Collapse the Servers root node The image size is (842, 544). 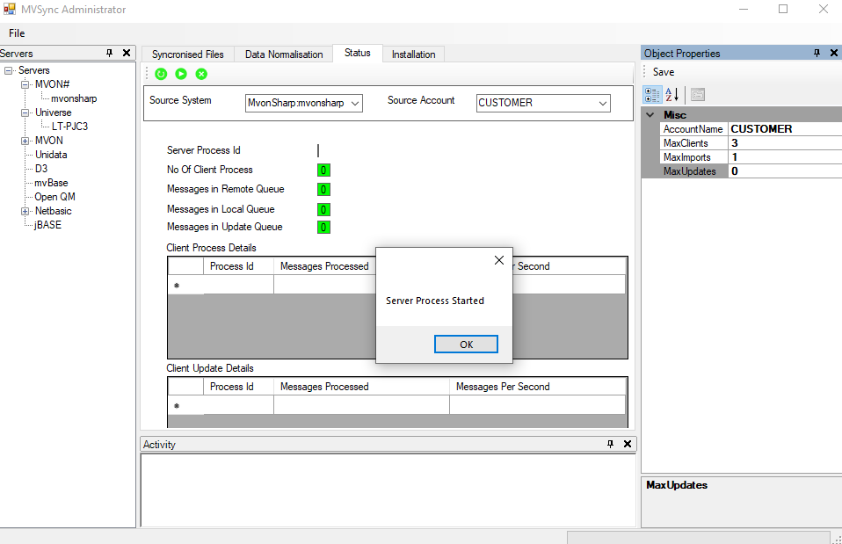[x=9, y=70]
